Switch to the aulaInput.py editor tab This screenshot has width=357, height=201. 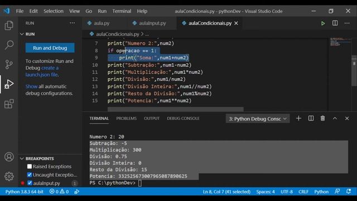click(152, 23)
